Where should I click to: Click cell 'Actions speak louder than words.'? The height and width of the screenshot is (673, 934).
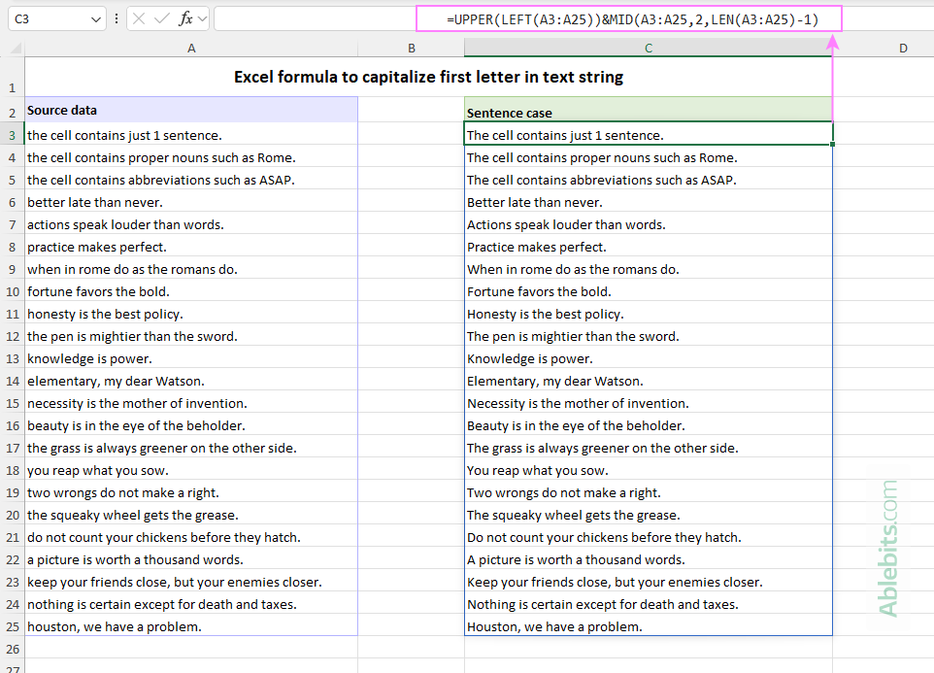(x=649, y=224)
